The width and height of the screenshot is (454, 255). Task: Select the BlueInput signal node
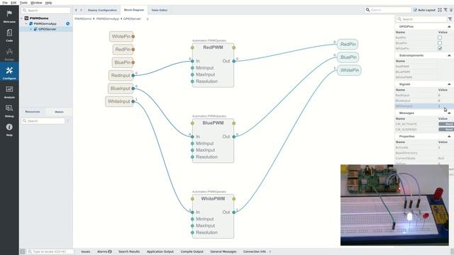click(120, 89)
